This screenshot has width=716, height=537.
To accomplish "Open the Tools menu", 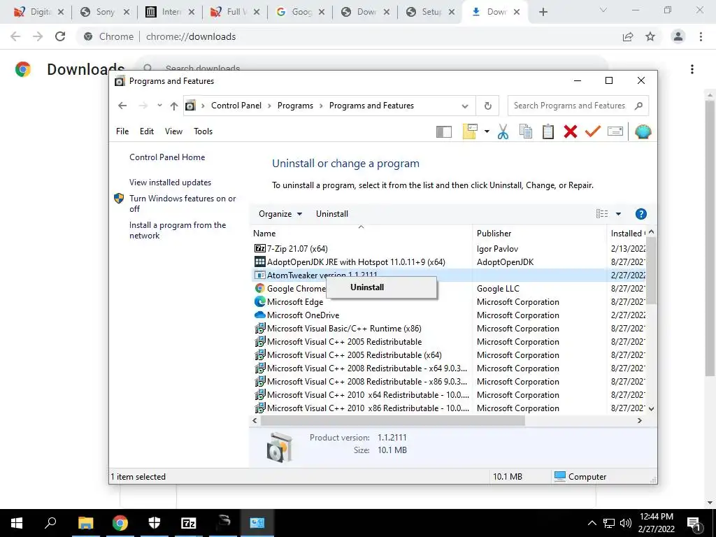I will [203, 131].
